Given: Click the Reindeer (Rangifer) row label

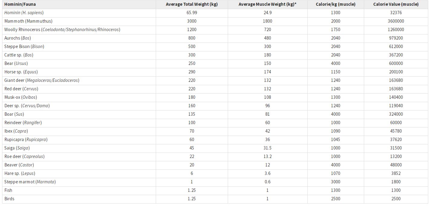Looking at the screenshot, I should pos(23,123).
